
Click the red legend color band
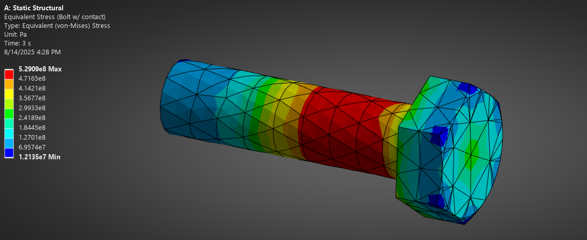tap(9, 74)
